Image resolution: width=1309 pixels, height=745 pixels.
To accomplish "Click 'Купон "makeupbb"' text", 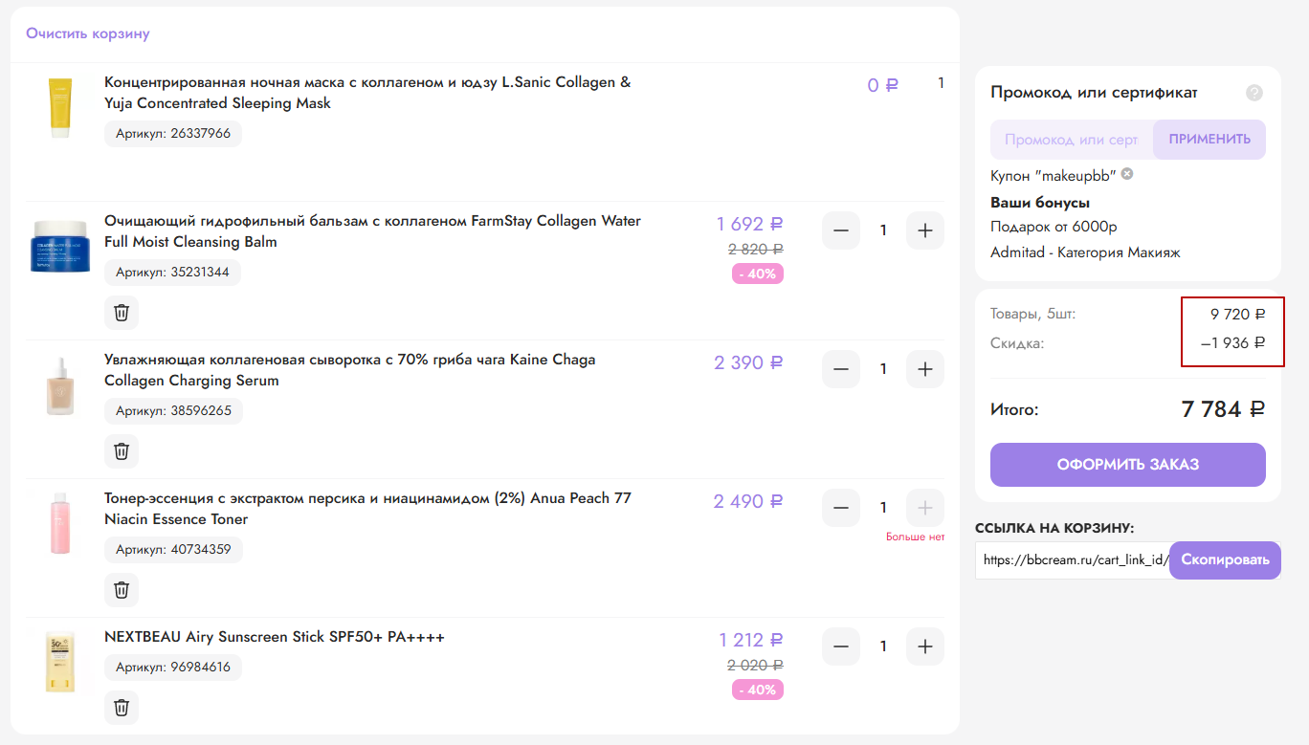I will (1054, 176).
